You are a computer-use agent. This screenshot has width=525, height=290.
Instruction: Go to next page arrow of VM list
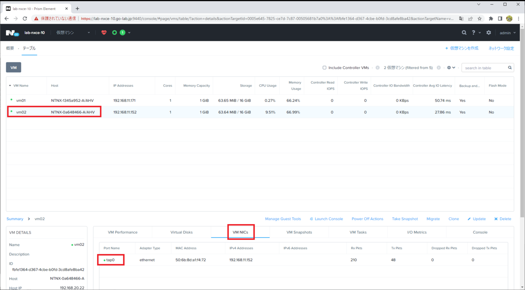pos(438,68)
